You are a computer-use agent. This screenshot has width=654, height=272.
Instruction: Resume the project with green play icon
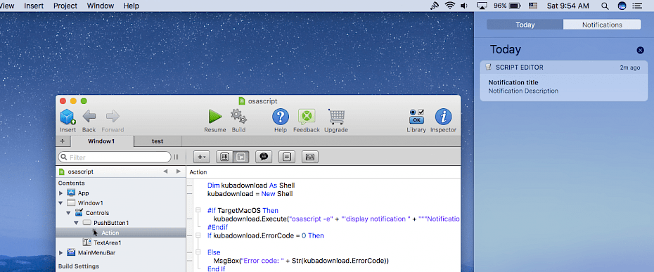[215, 117]
